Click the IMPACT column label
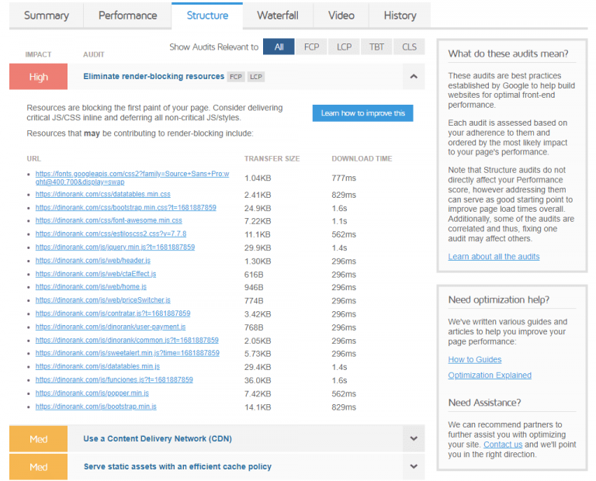This screenshot has height=481, width=596. pos(38,55)
